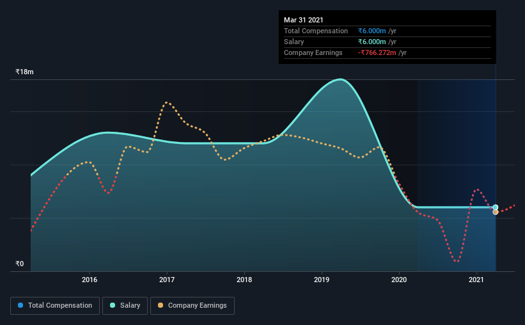The height and width of the screenshot is (325, 525).
Task: Click the -₹766.272m earnings value in tooltip
Action: [x=377, y=53]
